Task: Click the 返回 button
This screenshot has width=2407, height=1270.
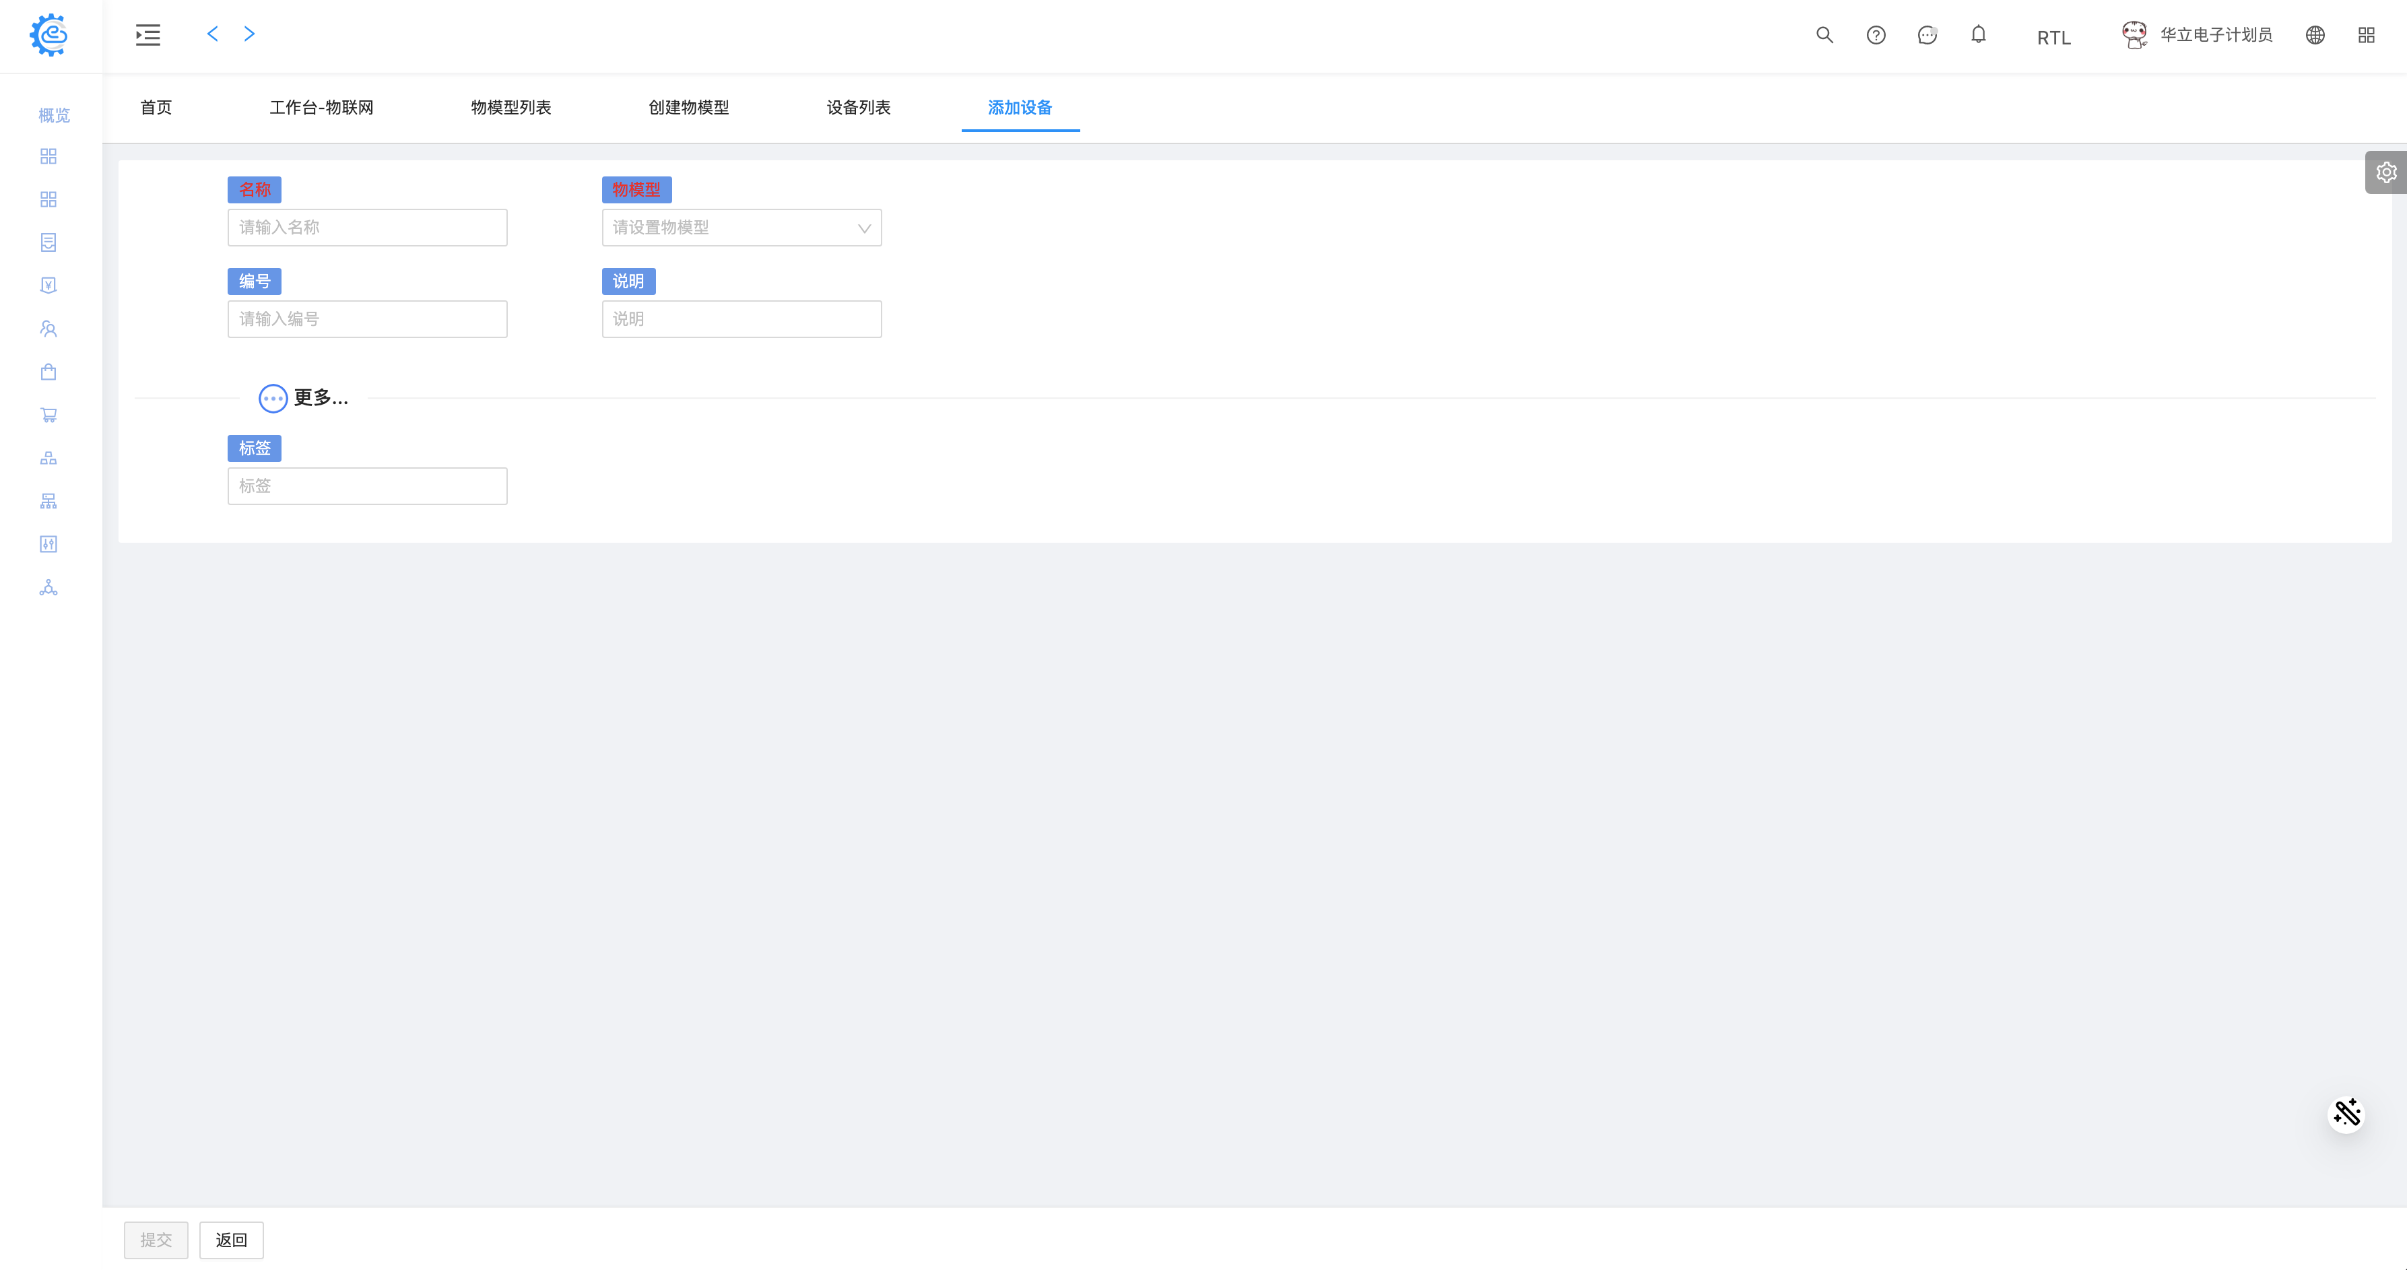Action: point(231,1239)
